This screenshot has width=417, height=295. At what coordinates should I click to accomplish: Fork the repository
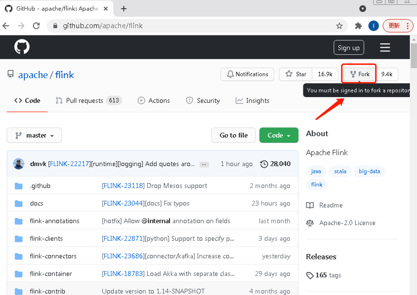point(359,74)
